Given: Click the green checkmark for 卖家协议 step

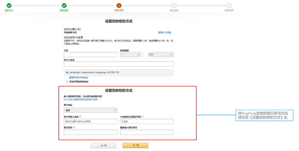Looking at the screenshot, I should pyautogui.click(x=9, y=6).
